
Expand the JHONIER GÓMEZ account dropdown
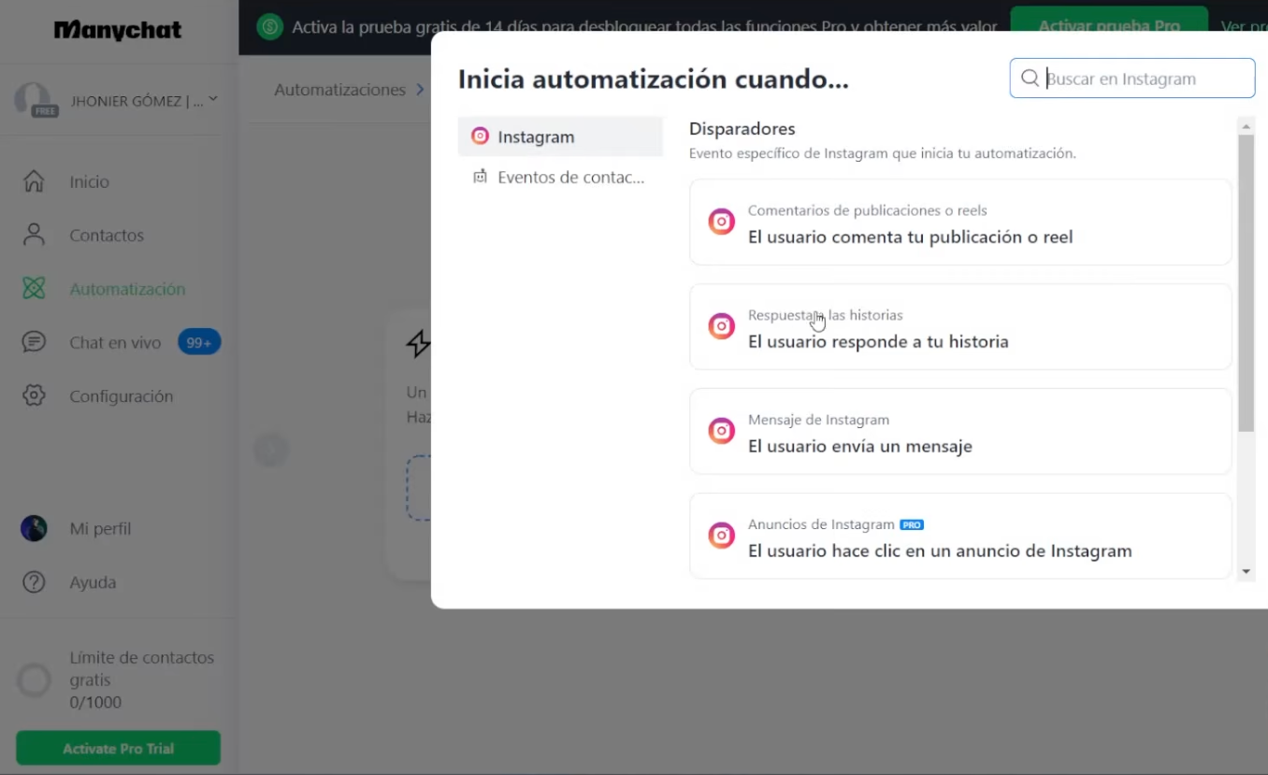(213, 98)
